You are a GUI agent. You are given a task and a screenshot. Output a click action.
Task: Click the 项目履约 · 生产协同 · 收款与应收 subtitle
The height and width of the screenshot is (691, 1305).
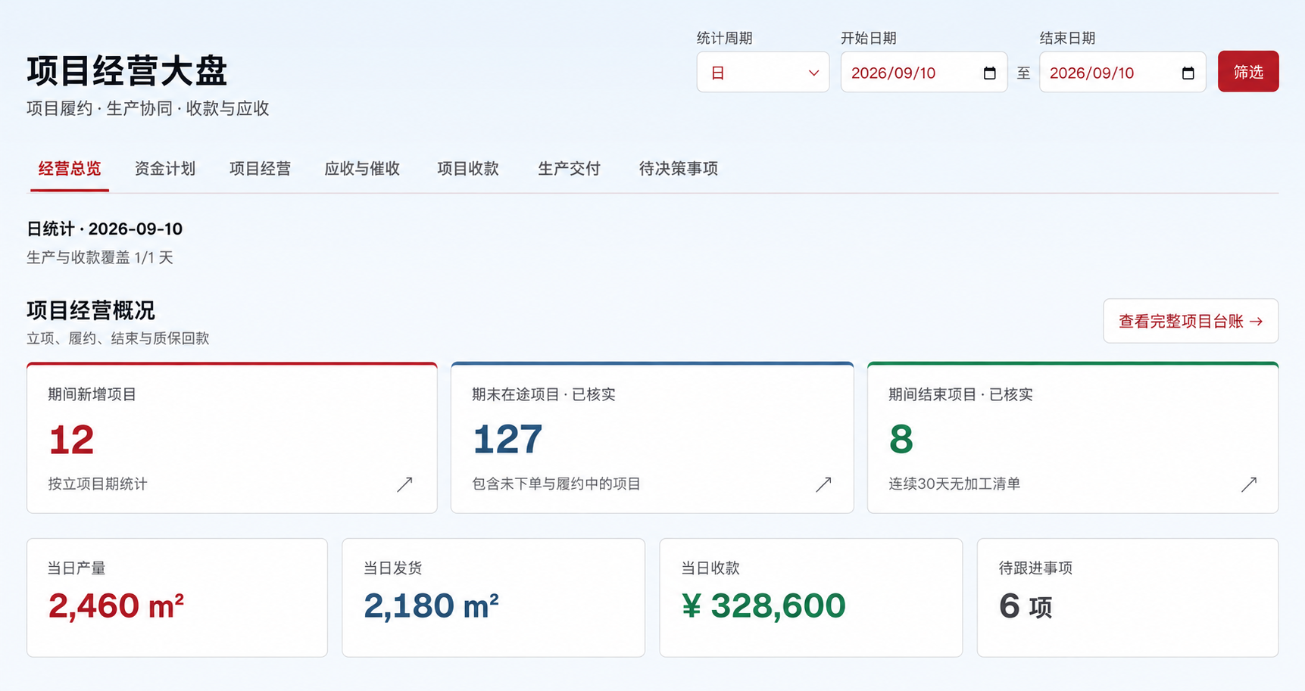[148, 108]
